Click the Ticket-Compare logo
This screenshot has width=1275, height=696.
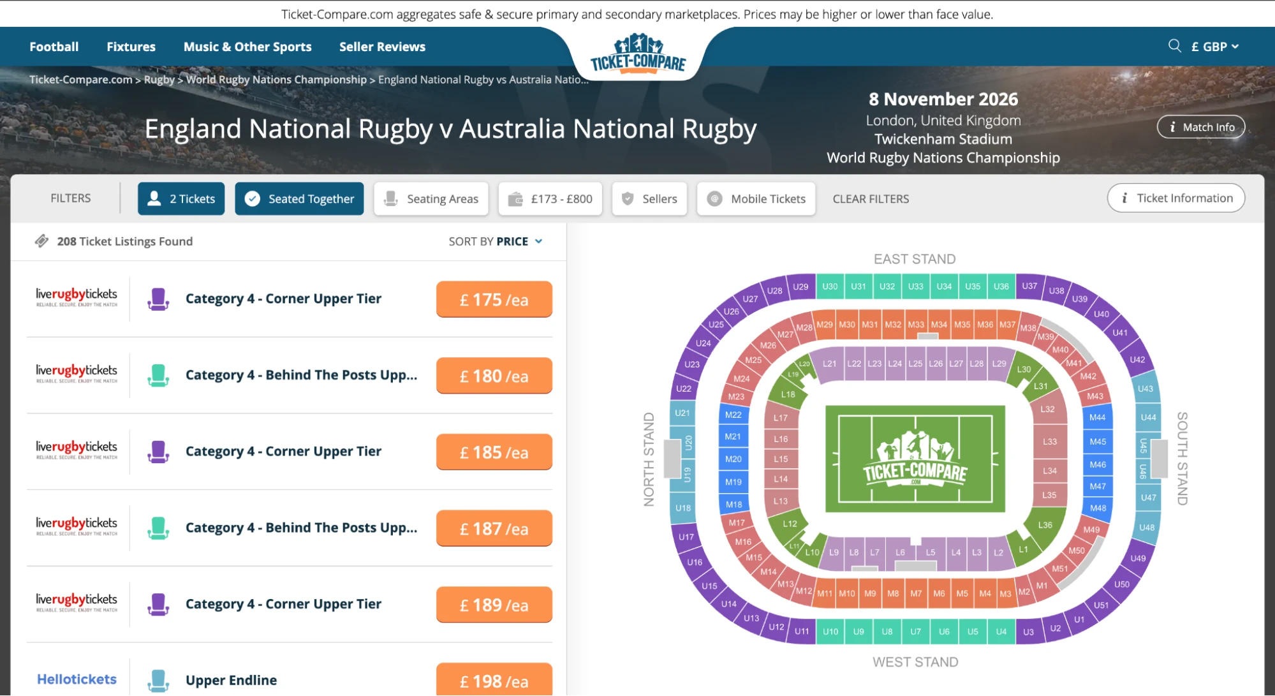click(x=637, y=54)
